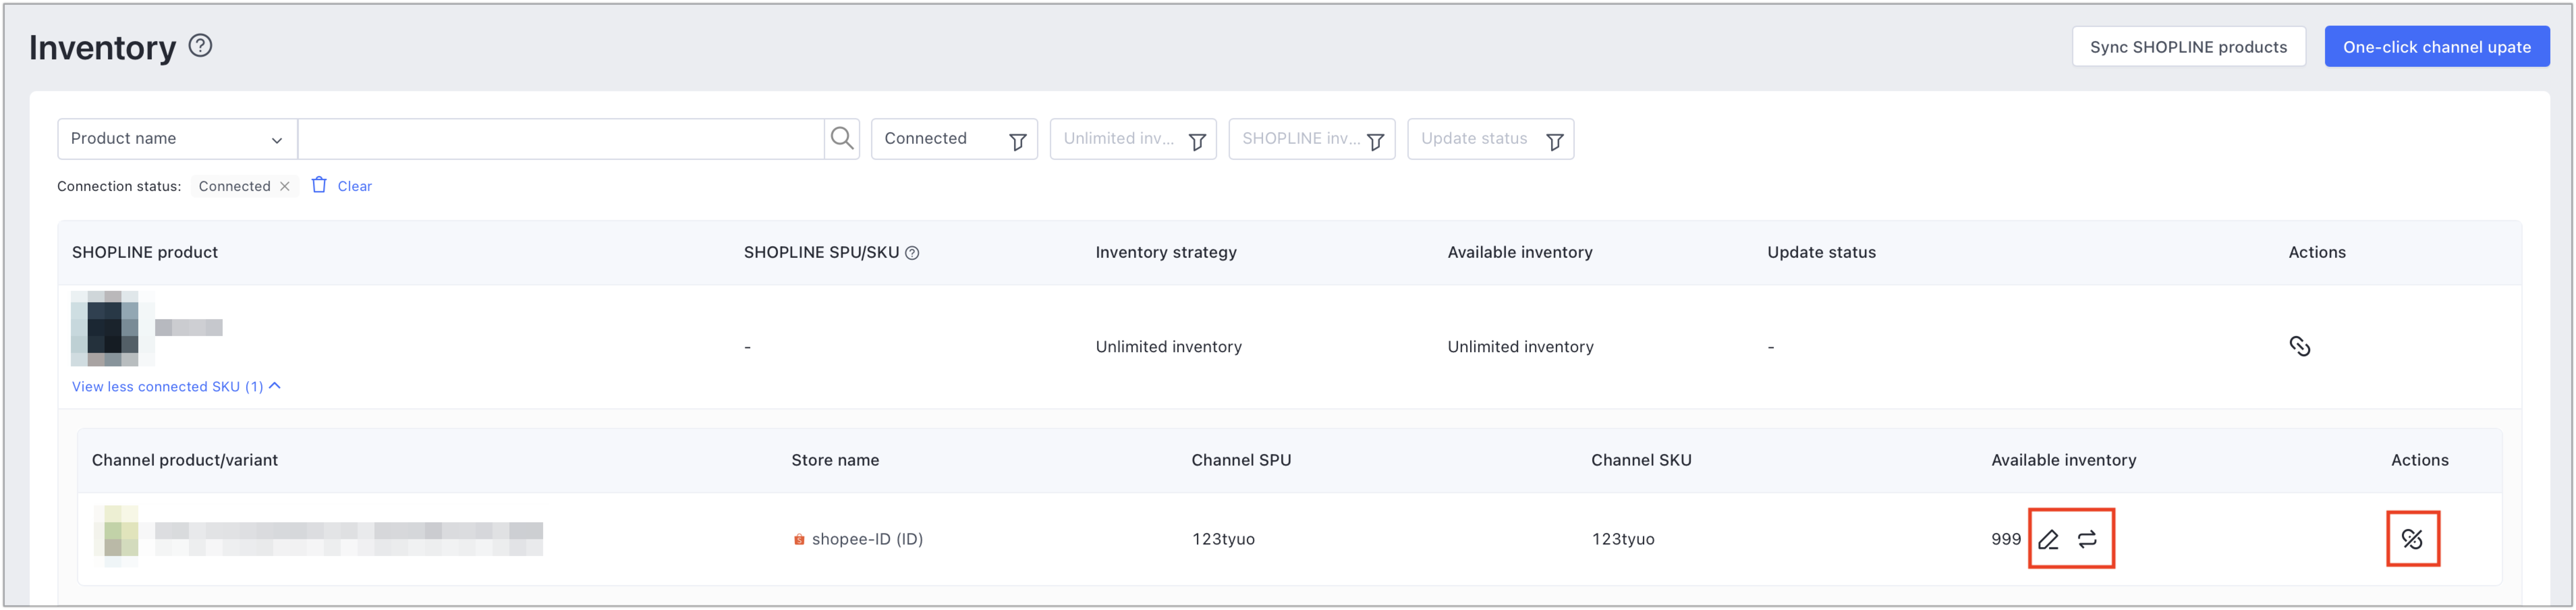Collapse the connected SKU list
Viewport: 2576px width, 610px height.
coord(176,387)
